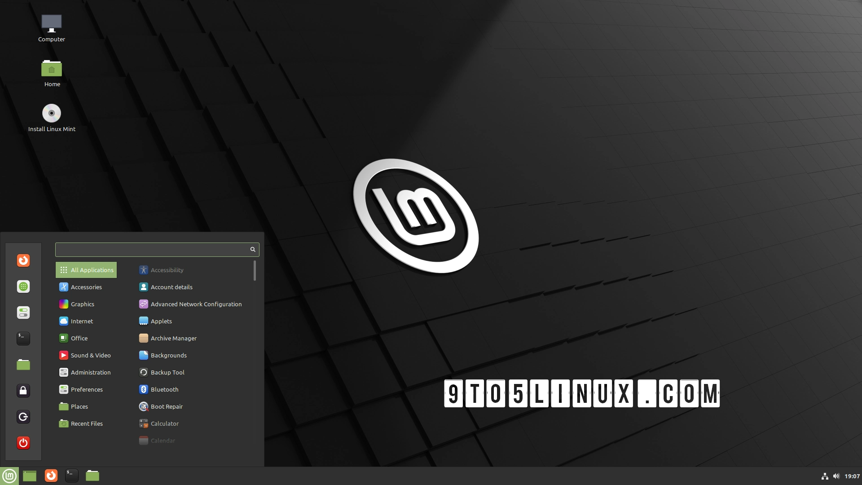
Task: Open the Software Manager sidebar icon
Action: 23,286
